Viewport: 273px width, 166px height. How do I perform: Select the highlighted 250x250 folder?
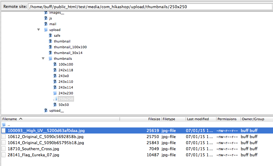[x=66, y=99]
